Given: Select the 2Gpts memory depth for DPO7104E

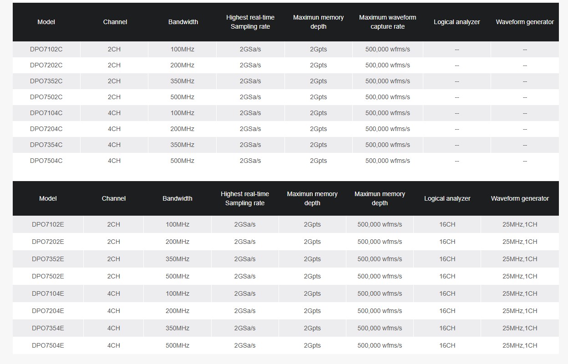Looking at the screenshot, I should (x=312, y=293).
